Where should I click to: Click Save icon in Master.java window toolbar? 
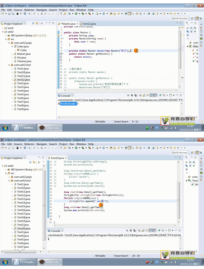9,13
